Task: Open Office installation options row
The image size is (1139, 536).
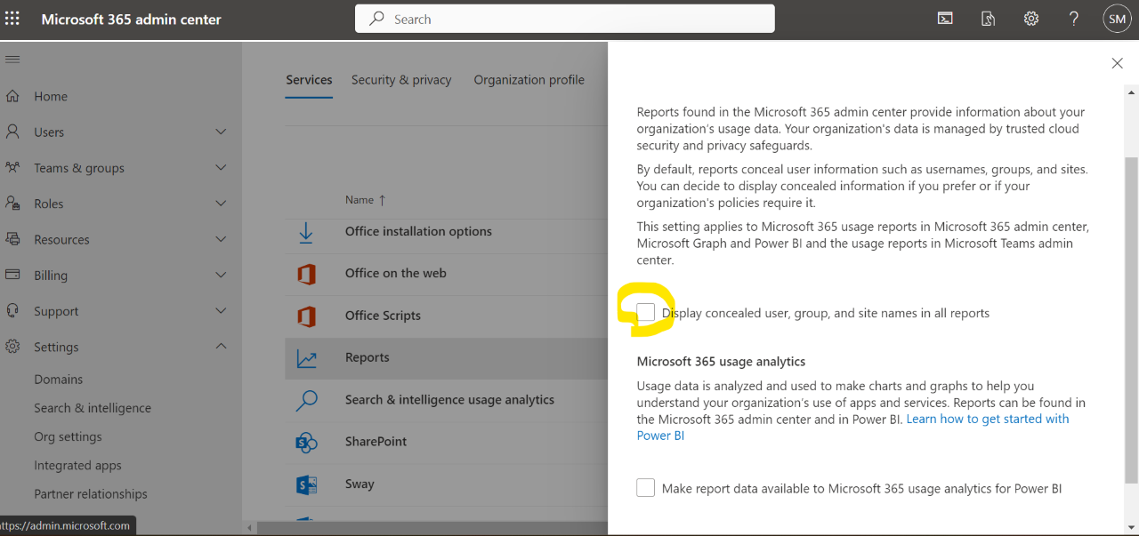Action: 446,232
